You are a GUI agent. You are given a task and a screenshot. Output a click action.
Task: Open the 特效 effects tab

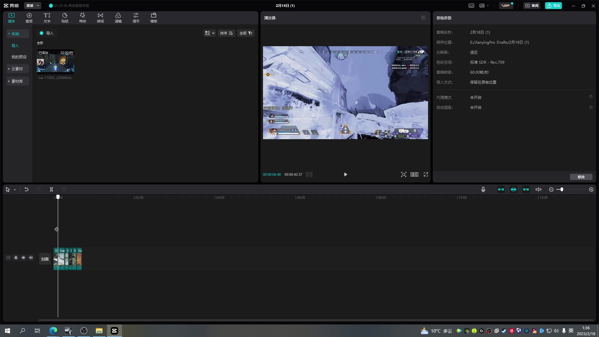[x=83, y=18]
